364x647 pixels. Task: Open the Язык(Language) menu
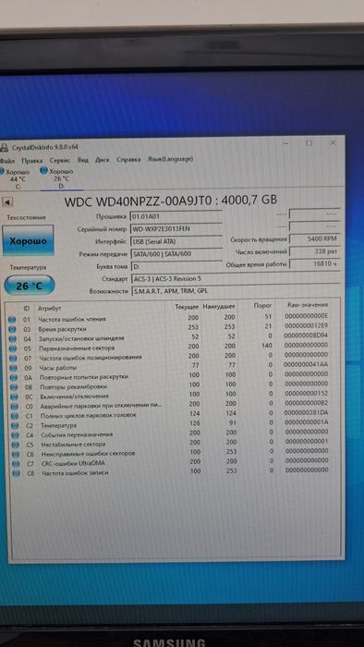click(x=170, y=159)
